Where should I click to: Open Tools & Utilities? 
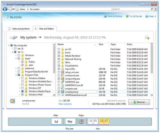[113, 16]
